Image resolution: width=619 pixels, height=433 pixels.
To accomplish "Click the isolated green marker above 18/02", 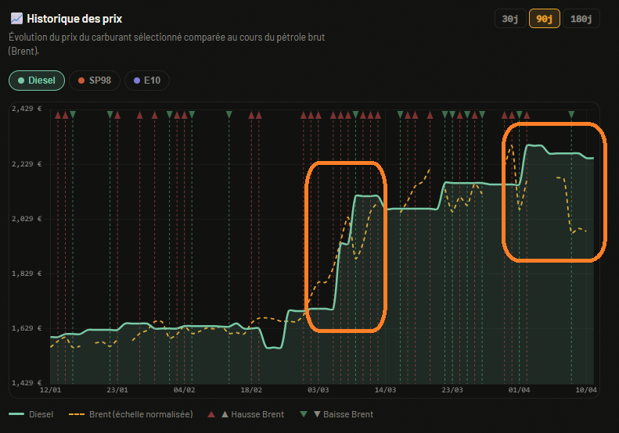I will [229, 115].
